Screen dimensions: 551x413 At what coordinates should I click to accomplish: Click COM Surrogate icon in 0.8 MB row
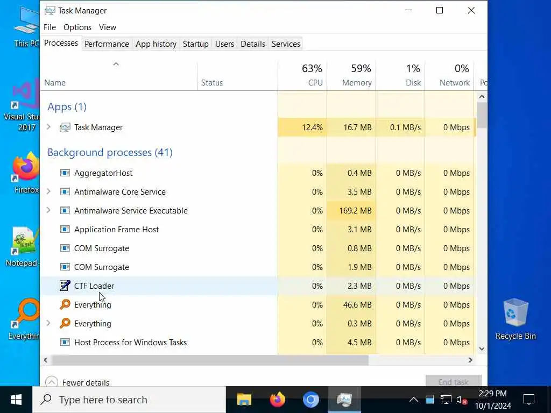(65, 248)
